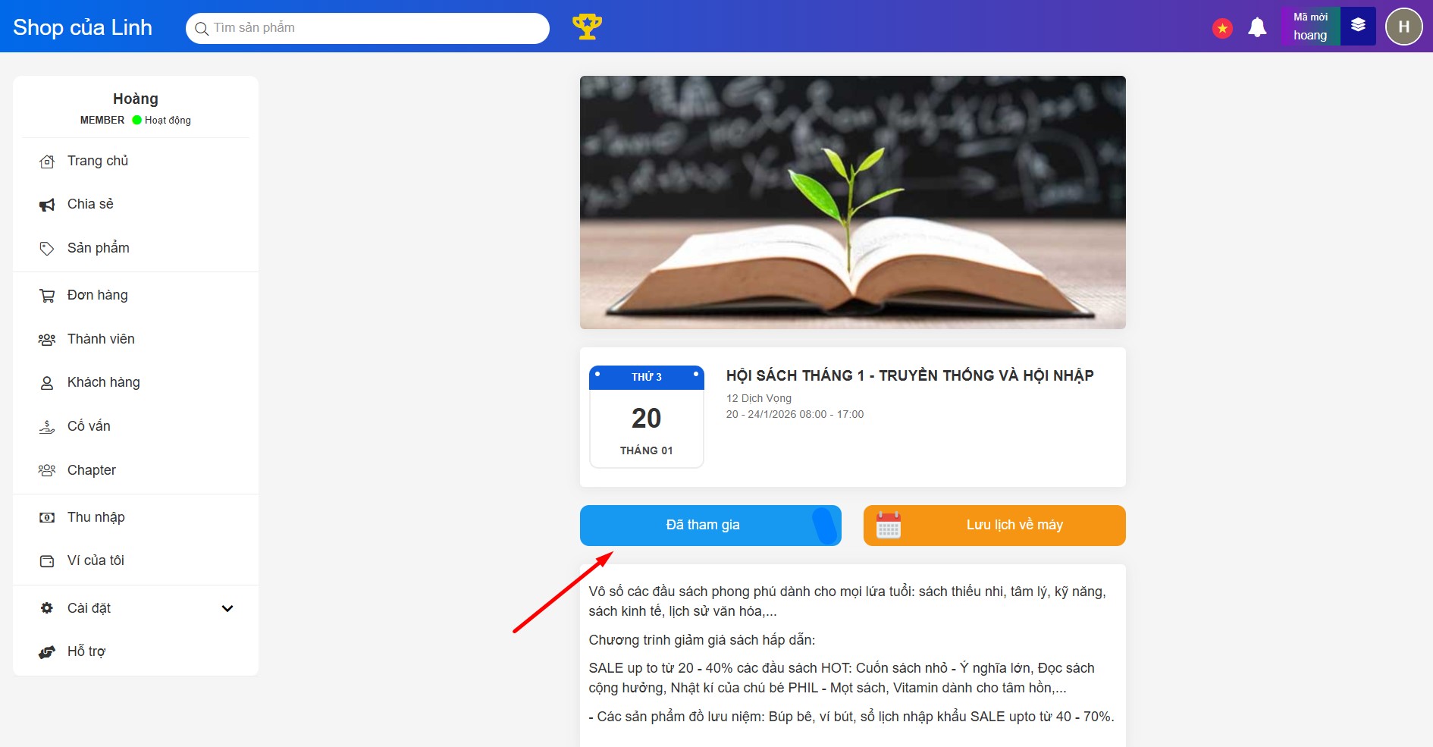Click the Ví của tôi wallet icon
The height and width of the screenshot is (747, 1433).
coord(47,561)
